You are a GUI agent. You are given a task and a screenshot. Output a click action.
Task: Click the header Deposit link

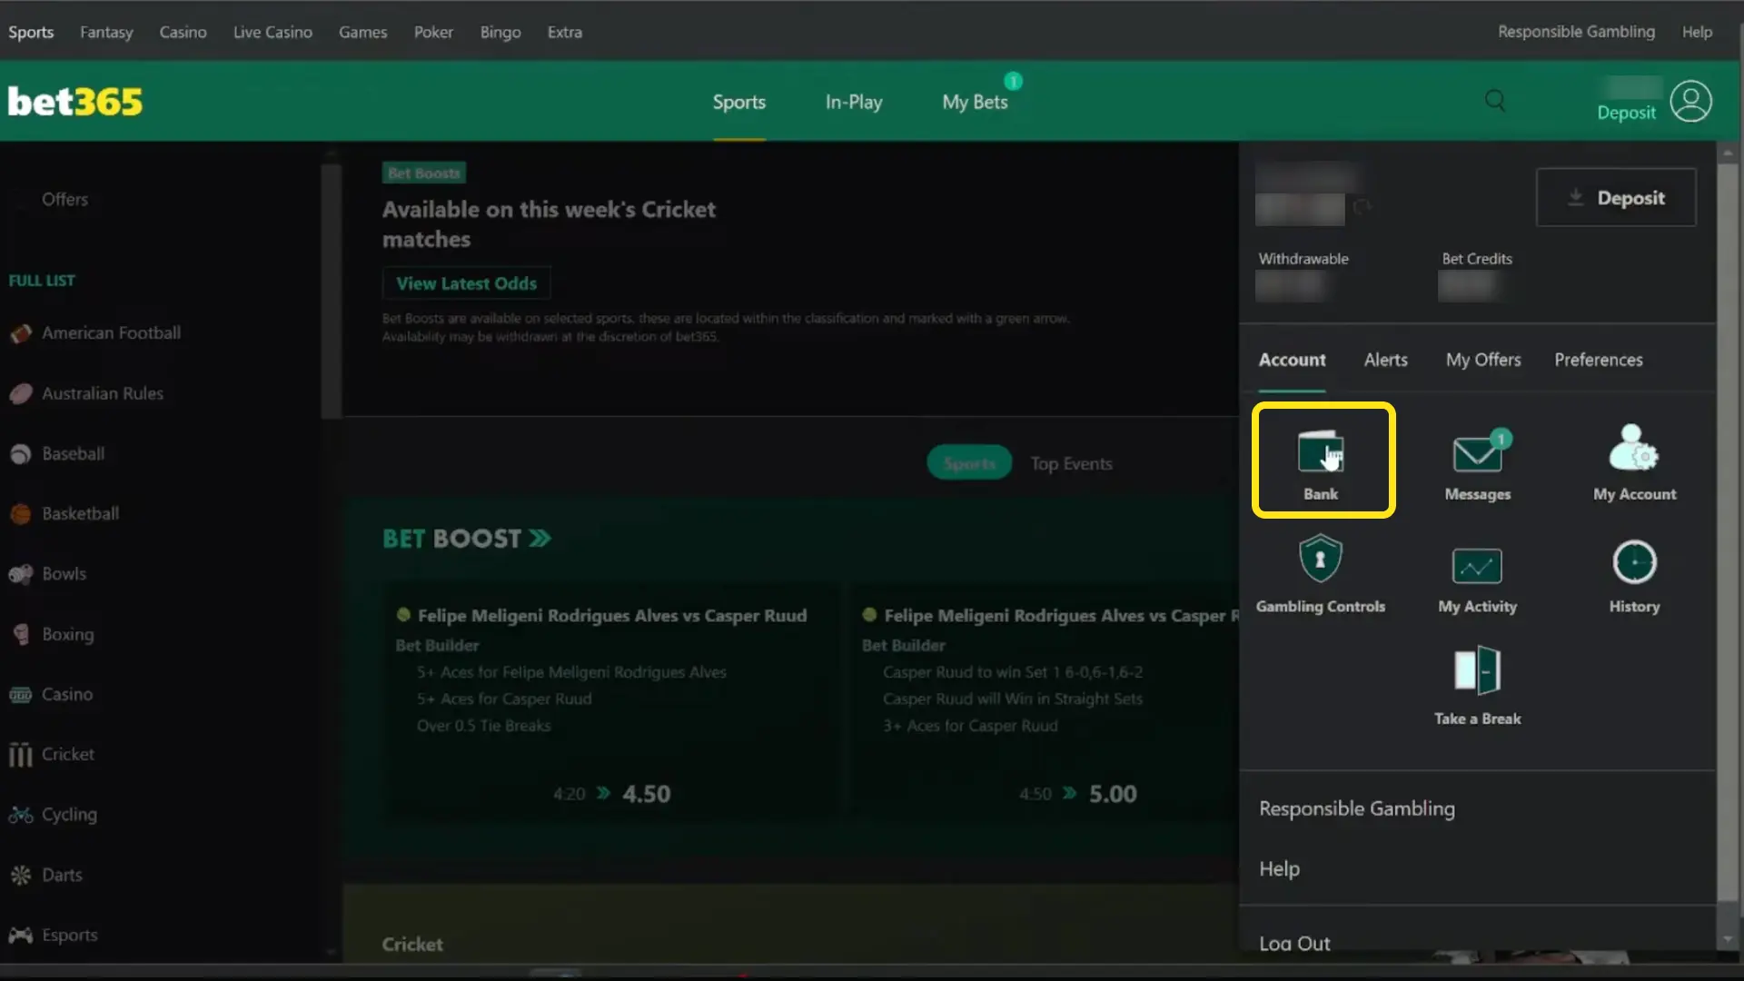[x=1626, y=113]
